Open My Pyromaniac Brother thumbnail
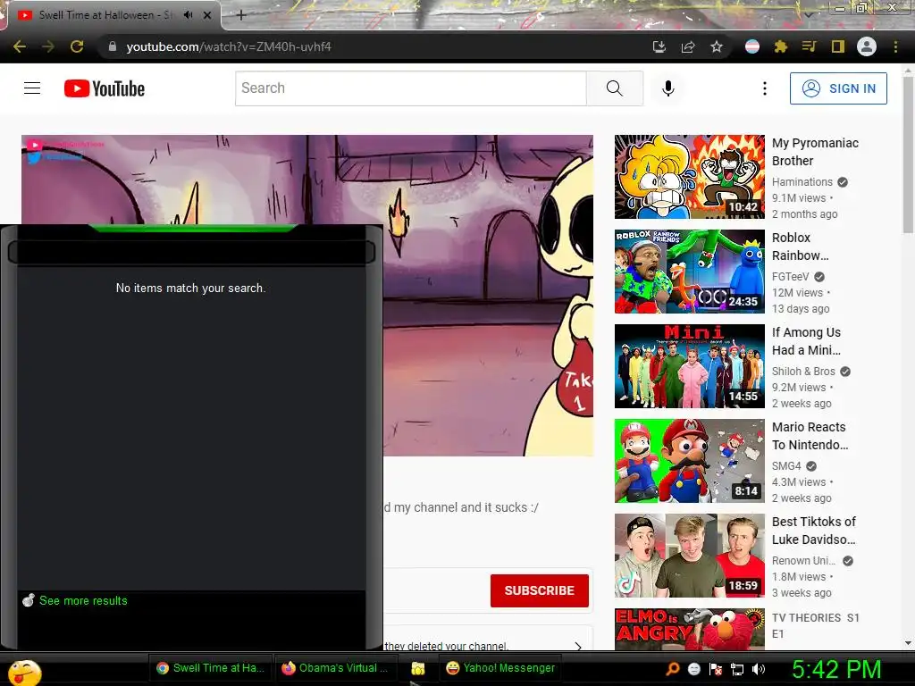This screenshot has width=915, height=686. click(690, 177)
